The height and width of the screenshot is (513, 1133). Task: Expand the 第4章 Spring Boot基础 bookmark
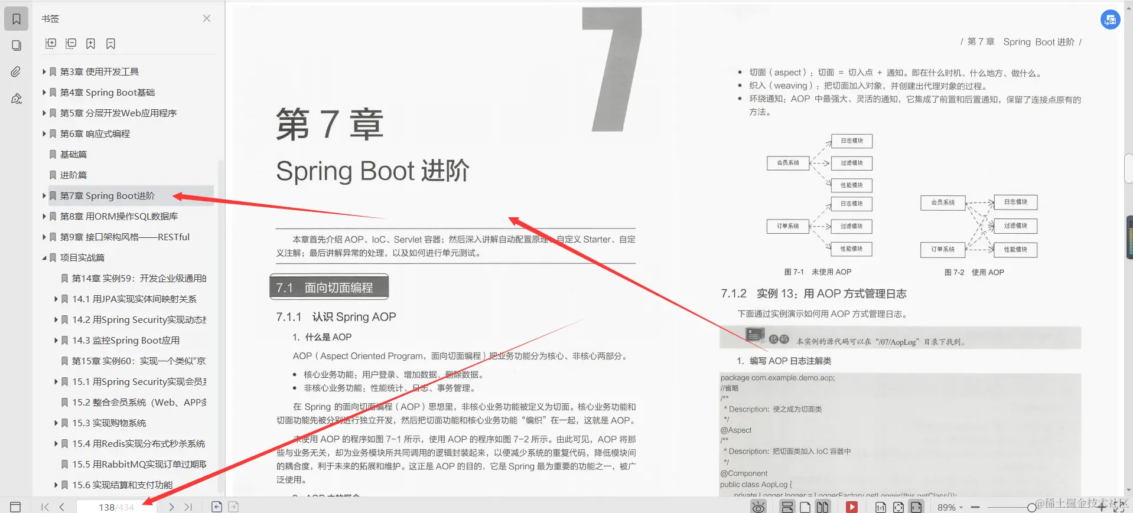coord(44,92)
